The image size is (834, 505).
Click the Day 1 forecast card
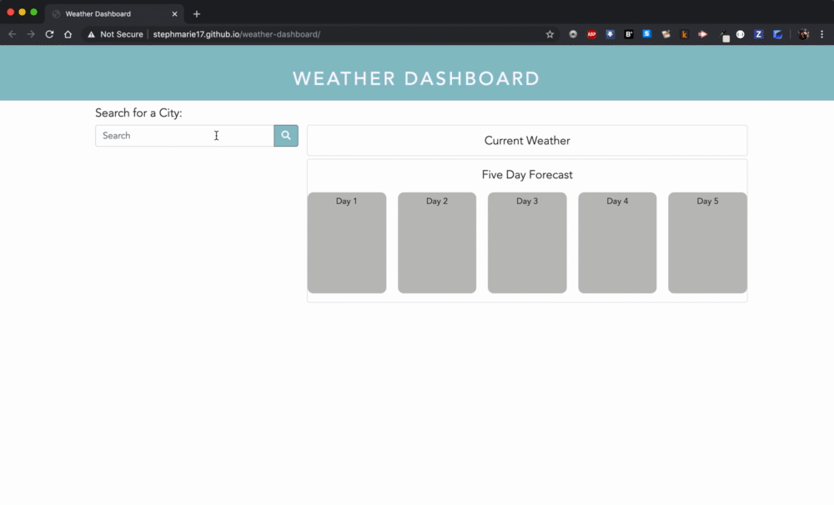click(347, 242)
